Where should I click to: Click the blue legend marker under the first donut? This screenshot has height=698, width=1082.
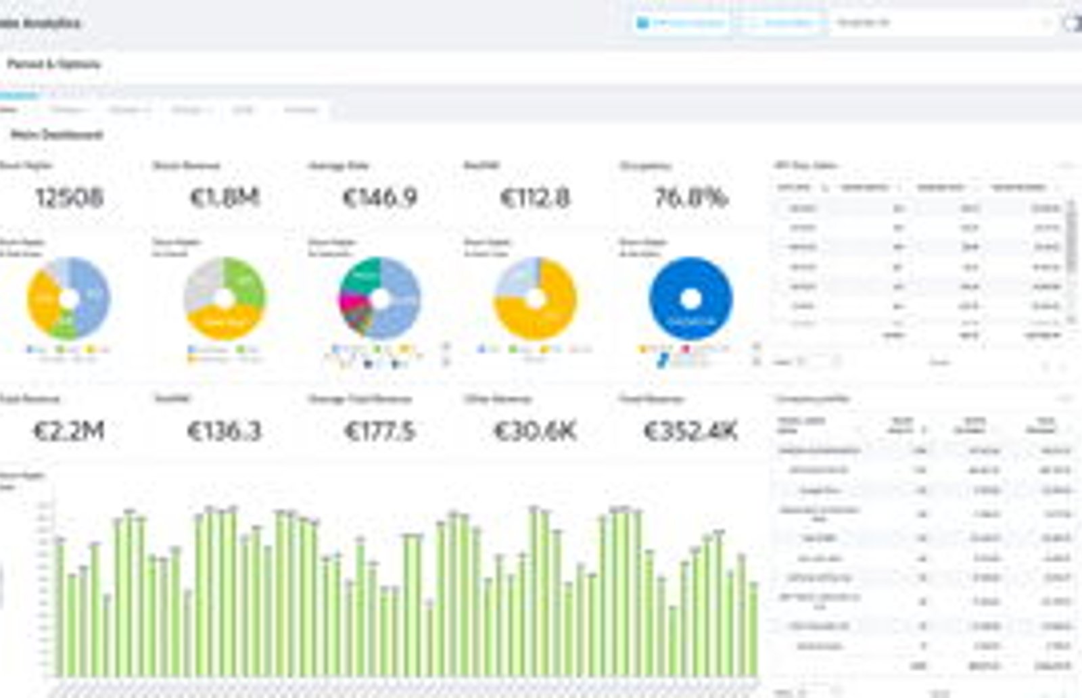(29, 350)
